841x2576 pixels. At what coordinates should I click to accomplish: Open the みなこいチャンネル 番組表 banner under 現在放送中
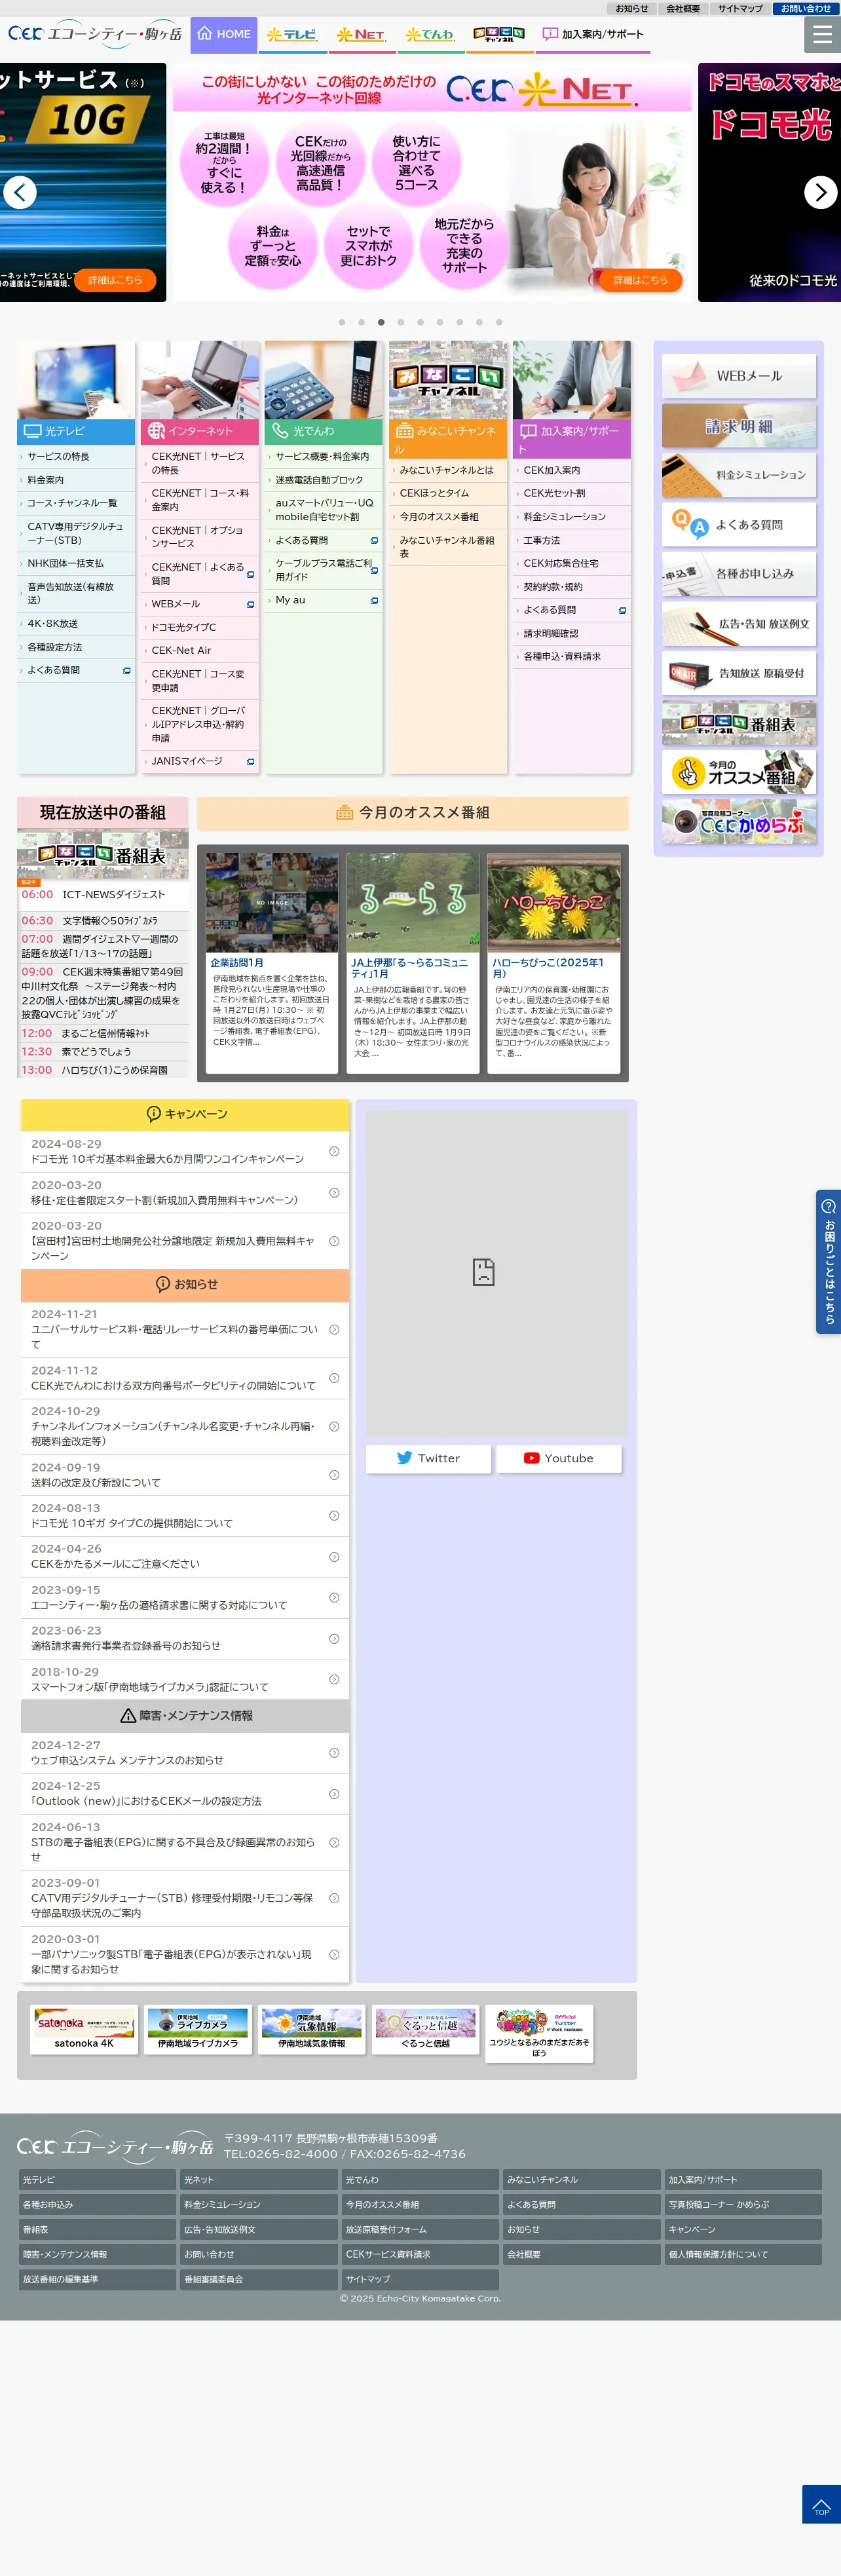pyautogui.click(x=102, y=855)
